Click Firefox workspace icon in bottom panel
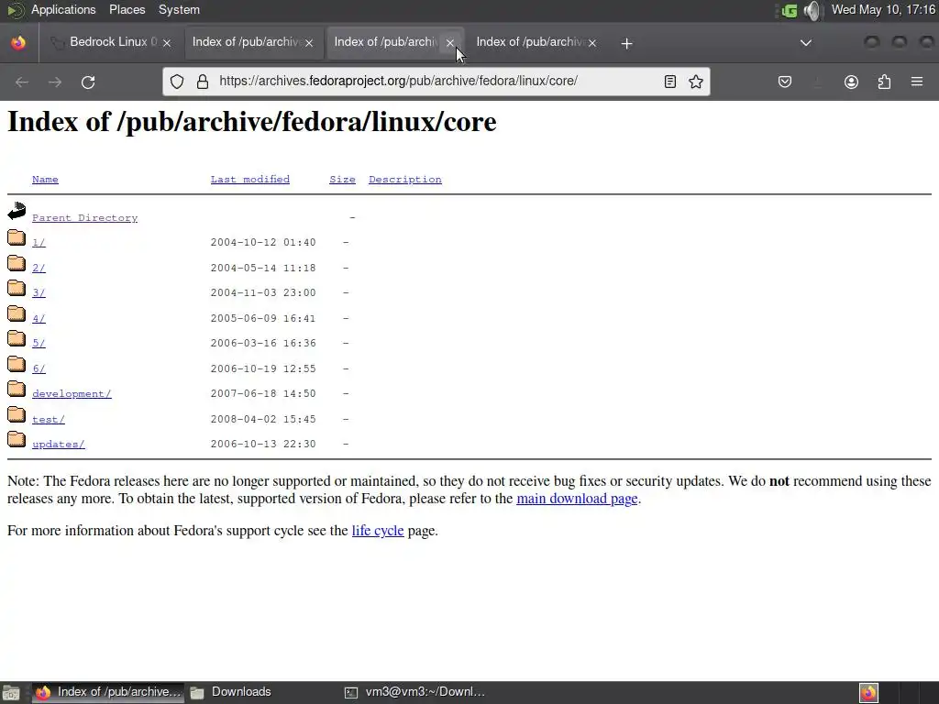Viewport: 939px width, 704px height. (x=868, y=693)
